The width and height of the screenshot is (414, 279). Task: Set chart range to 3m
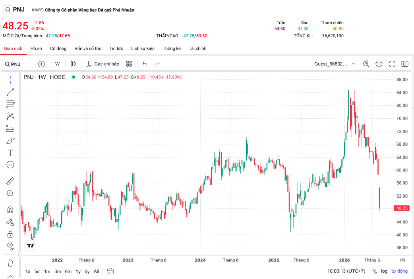(x=58, y=271)
